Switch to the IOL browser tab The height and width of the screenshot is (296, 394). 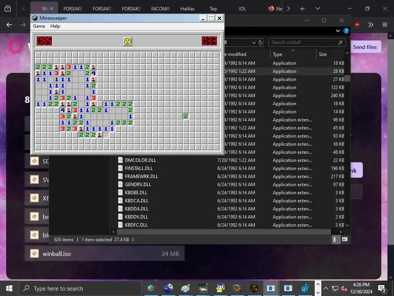pos(242,9)
